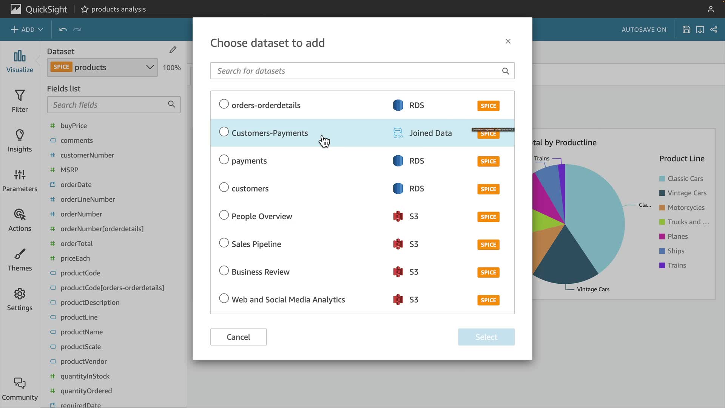This screenshot has height=408, width=725.
Task: Expand the products dataset dropdown
Action: click(x=150, y=67)
